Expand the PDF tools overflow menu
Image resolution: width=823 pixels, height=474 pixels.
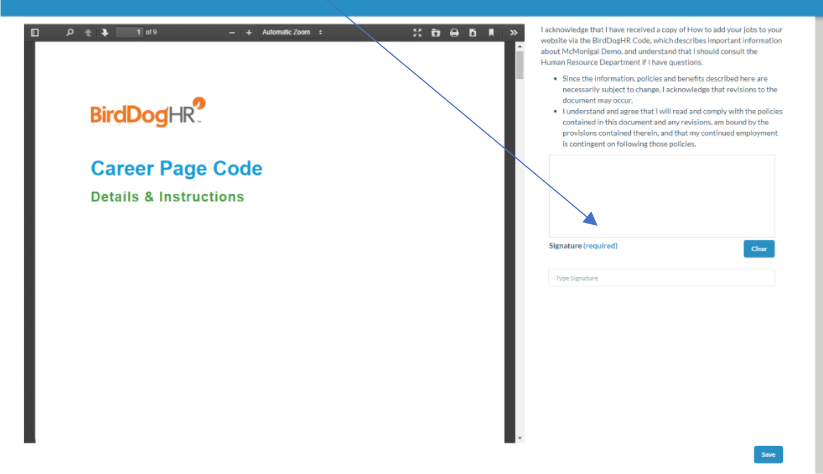513,32
